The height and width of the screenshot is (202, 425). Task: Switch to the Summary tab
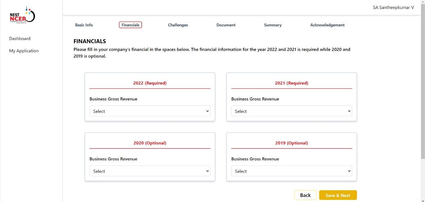[x=273, y=25]
